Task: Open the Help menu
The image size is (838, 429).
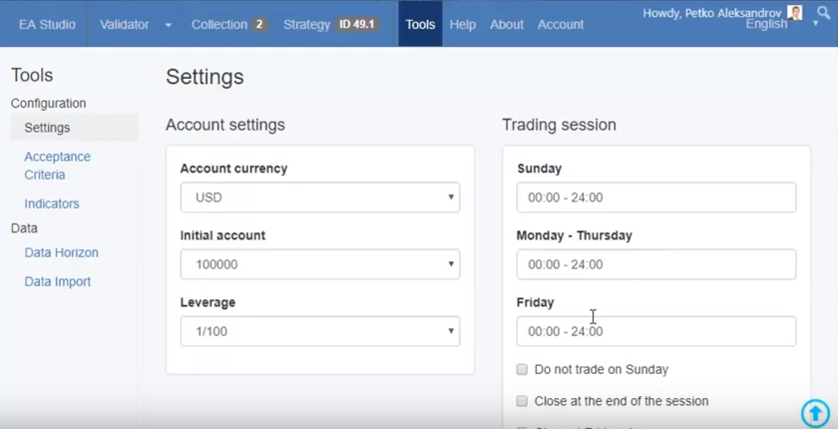Action: point(462,24)
